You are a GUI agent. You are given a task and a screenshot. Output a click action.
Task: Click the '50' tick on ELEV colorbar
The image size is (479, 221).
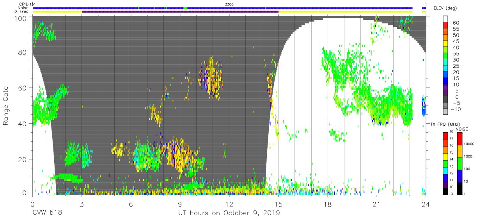click(x=456, y=35)
